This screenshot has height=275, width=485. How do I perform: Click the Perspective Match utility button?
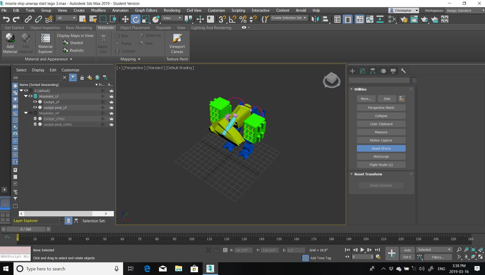point(381,108)
